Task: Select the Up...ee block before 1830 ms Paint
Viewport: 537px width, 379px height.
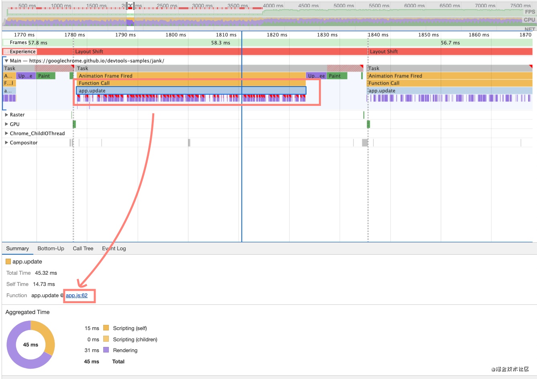Action: tap(316, 76)
